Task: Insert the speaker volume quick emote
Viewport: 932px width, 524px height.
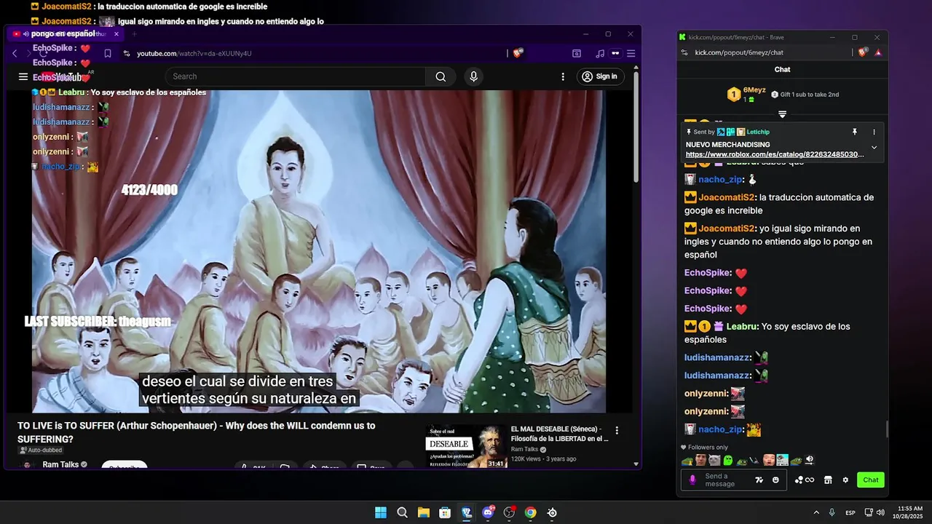Action: (x=810, y=460)
